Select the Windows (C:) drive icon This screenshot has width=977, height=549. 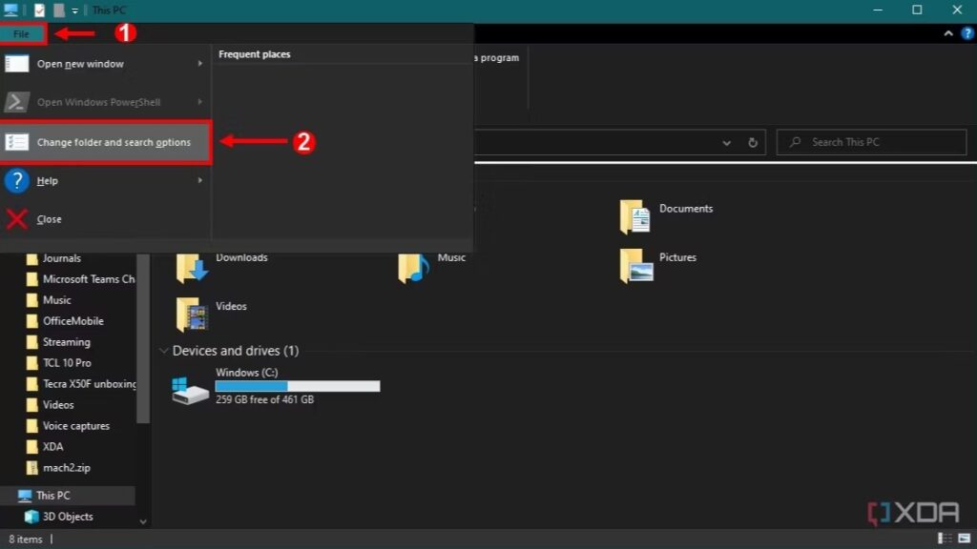coord(190,390)
